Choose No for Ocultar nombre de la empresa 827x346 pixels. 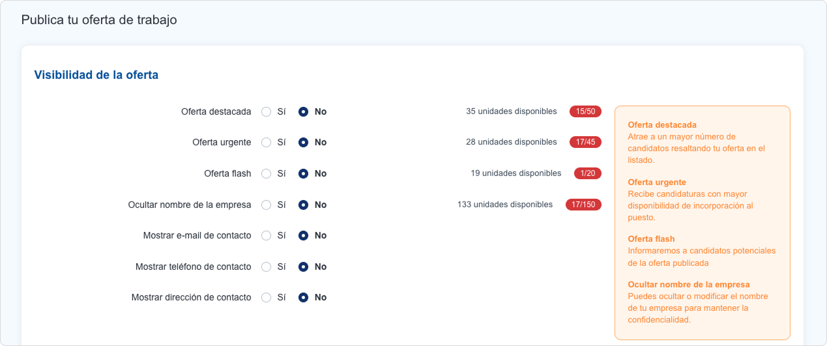coord(303,205)
